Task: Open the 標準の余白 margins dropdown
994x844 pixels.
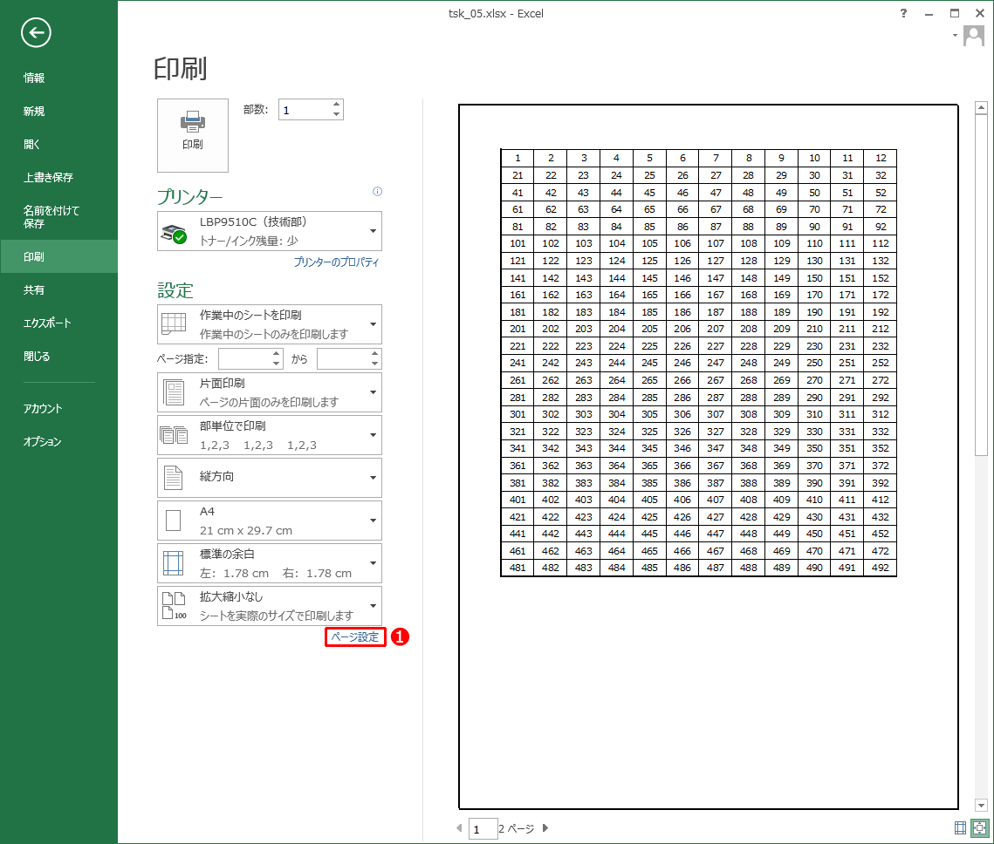Action: 270,563
